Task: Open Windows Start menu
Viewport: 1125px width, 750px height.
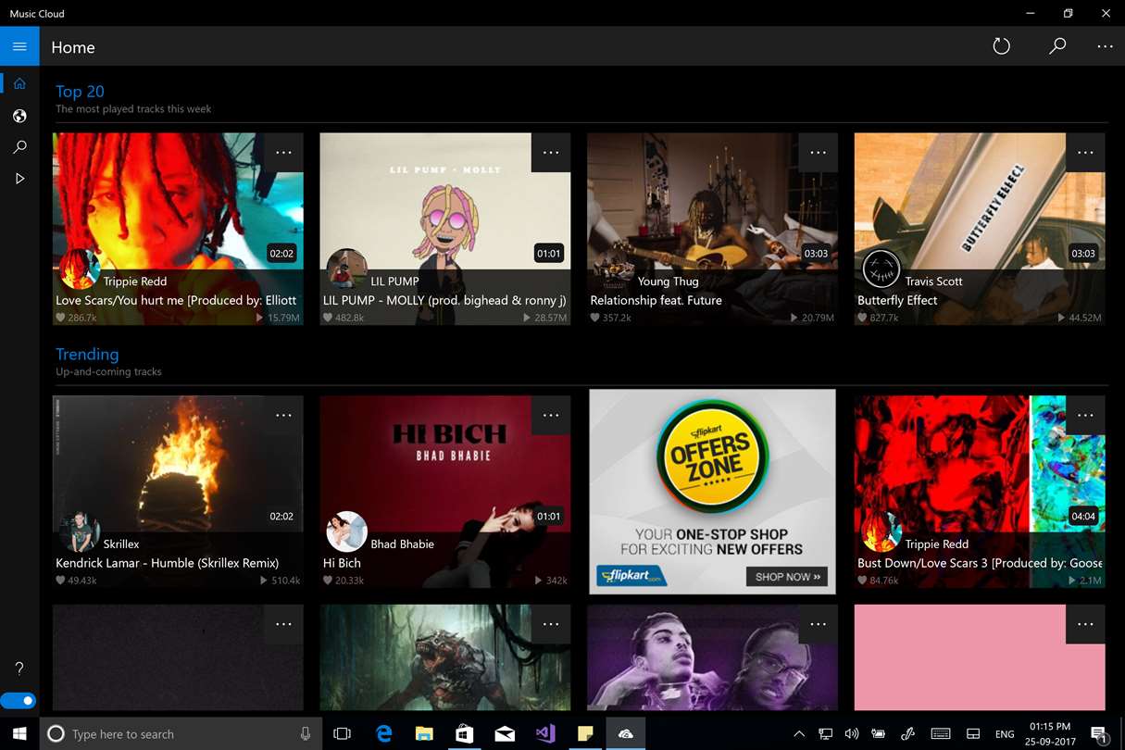Action: (x=19, y=733)
